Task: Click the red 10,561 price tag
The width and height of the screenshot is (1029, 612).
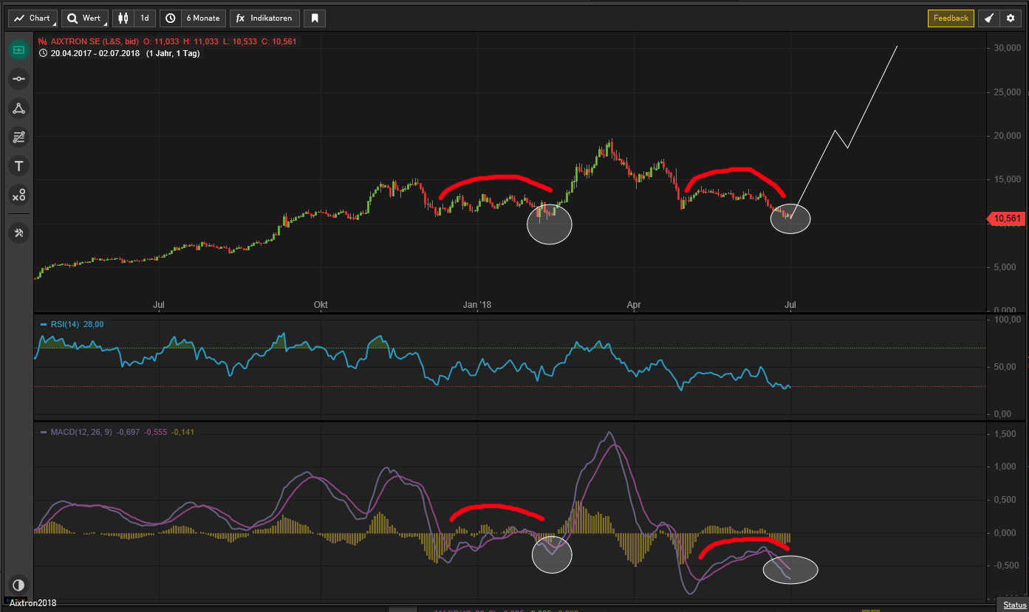Action: point(1006,219)
